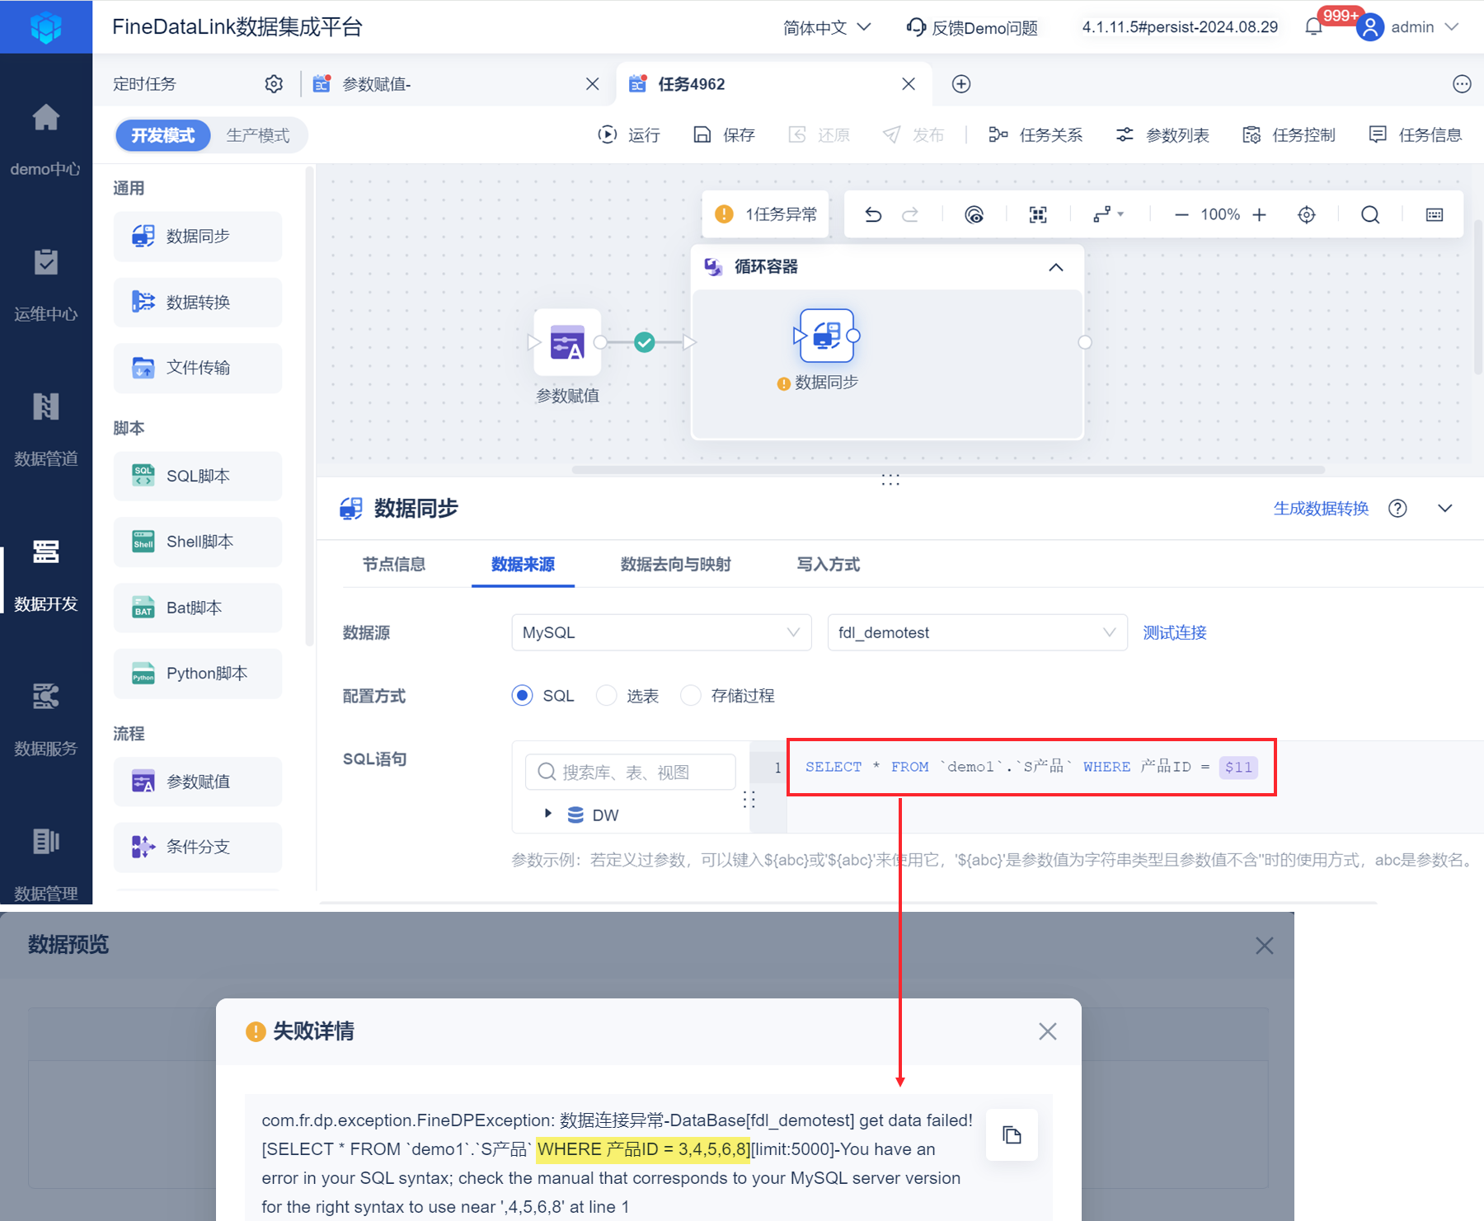Select the 数据同步 node in loop container
1484x1221 pixels.
[826, 336]
